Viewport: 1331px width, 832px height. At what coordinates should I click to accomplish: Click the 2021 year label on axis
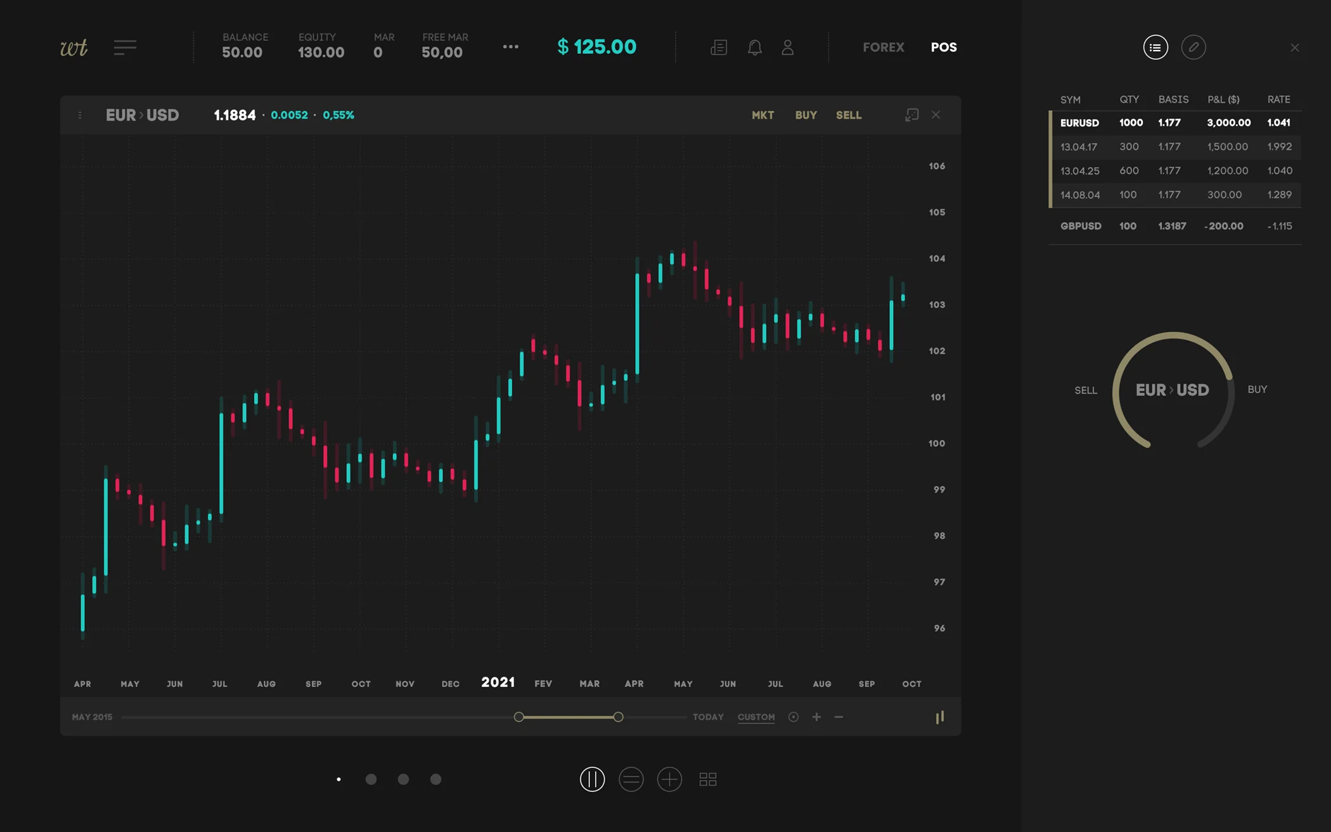[x=498, y=682]
